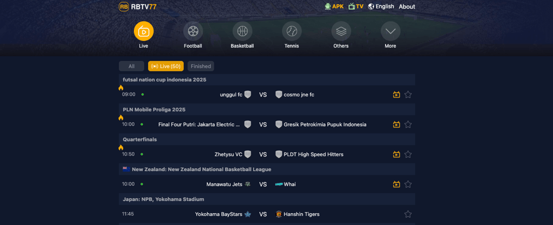553x225 pixels.
Task: Click the Hanshin Tigers team logo
Action: click(x=279, y=214)
